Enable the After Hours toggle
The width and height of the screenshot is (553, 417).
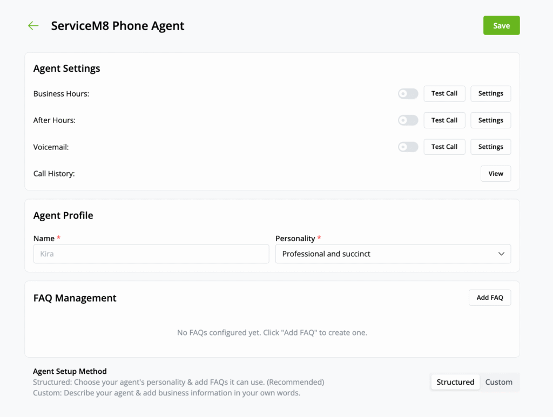(x=408, y=120)
